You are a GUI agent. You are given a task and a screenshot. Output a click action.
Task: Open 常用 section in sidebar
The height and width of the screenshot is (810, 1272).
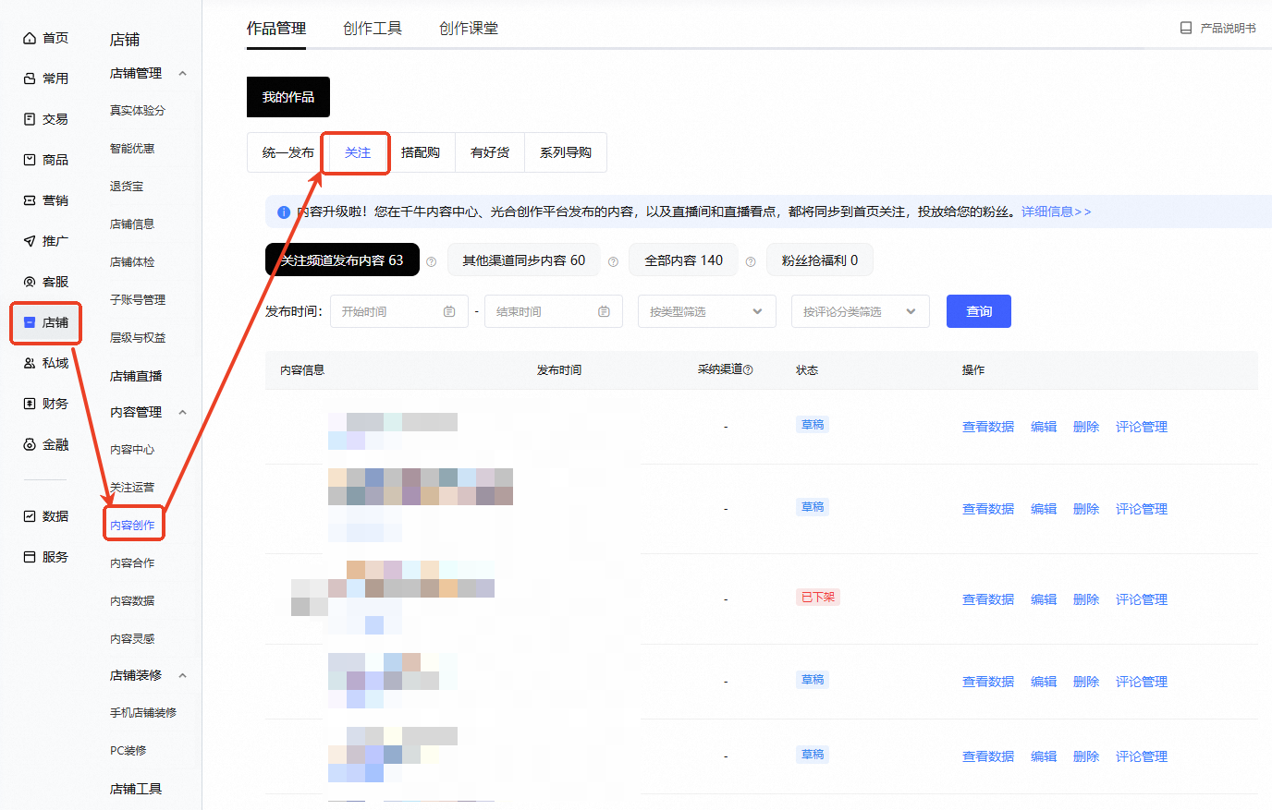[45, 79]
